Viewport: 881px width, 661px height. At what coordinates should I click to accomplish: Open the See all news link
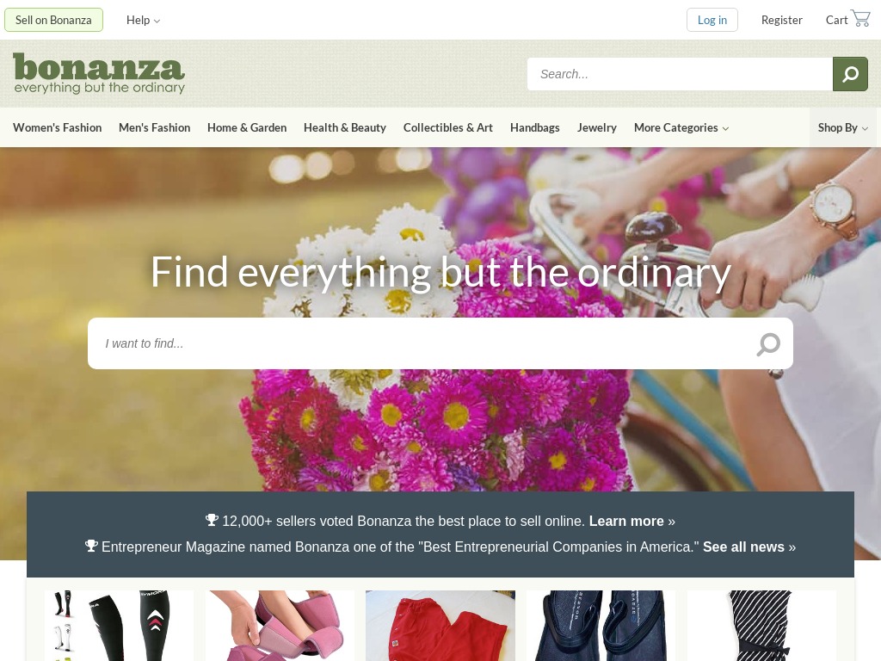(x=743, y=547)
